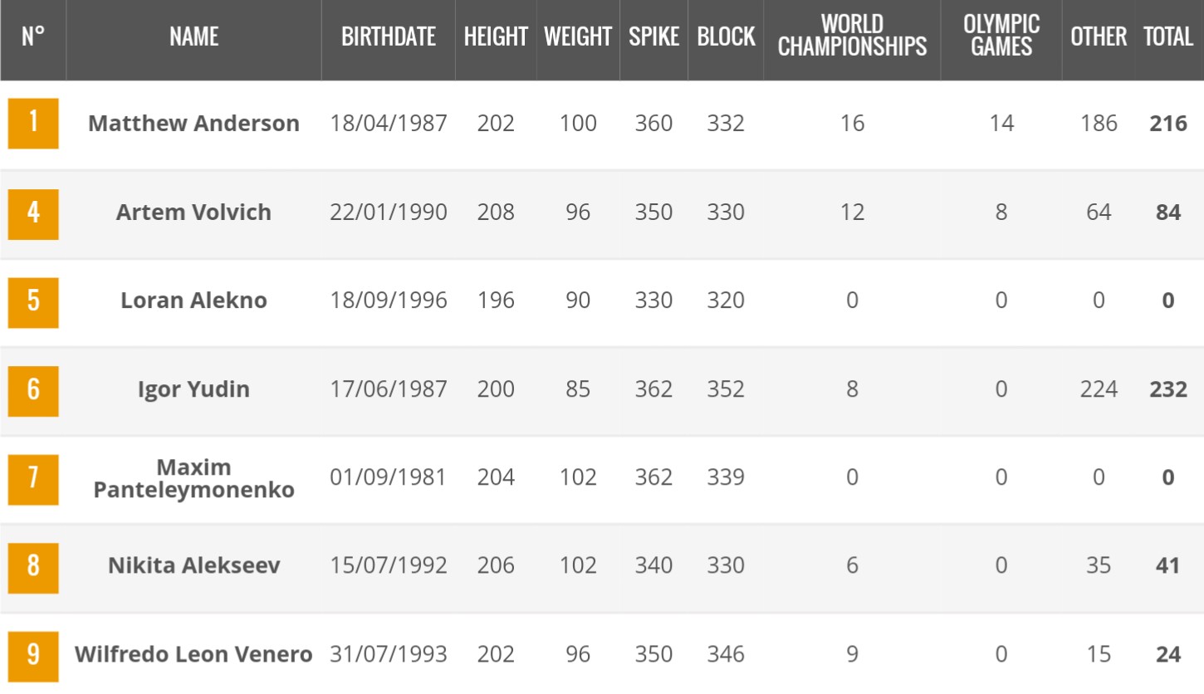Open Artem Volvich's player link
This screenshot has height=694, width=1204.
coord(193,212)
